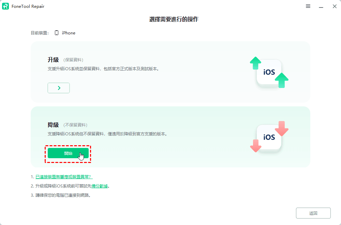
Task: Click the 選擇需要進行的操作 page heading
Action: coord(174,19)
